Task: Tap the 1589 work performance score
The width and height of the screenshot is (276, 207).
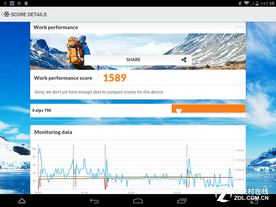Action: pos(115,78)
